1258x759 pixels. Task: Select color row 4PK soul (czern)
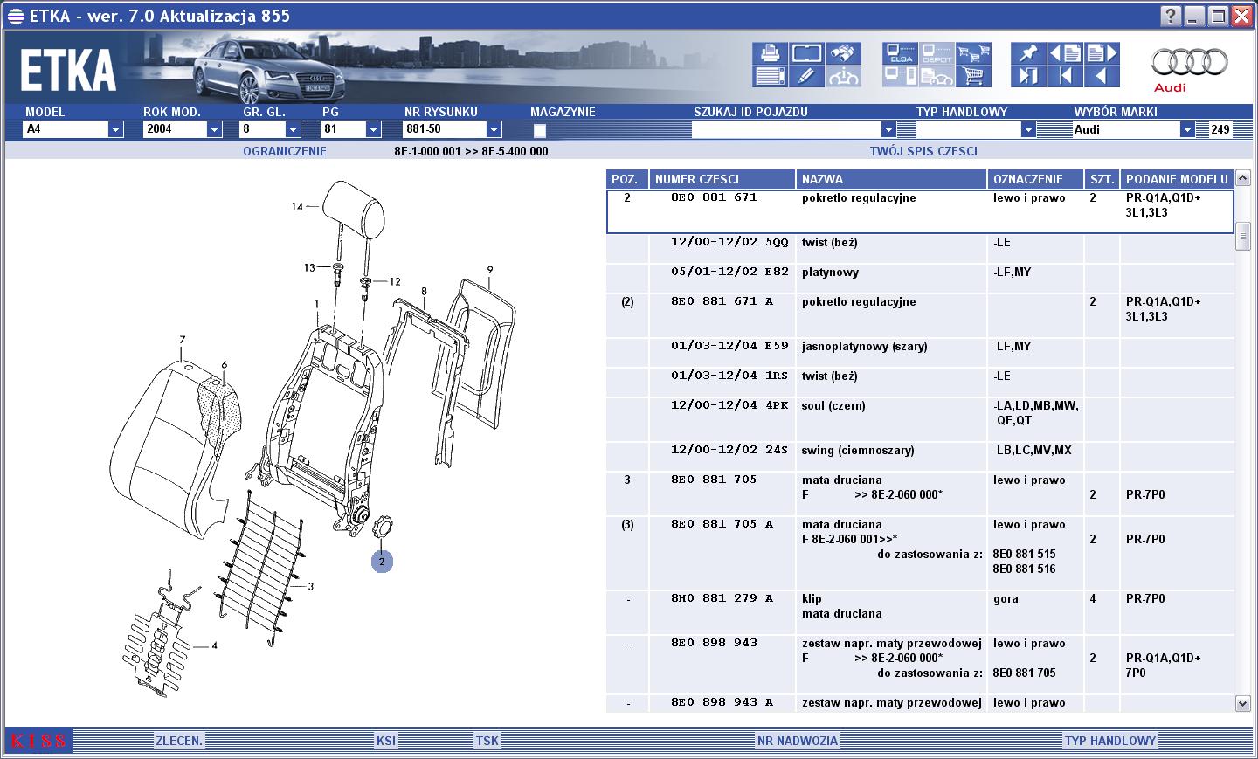click(x=921, y=420)
